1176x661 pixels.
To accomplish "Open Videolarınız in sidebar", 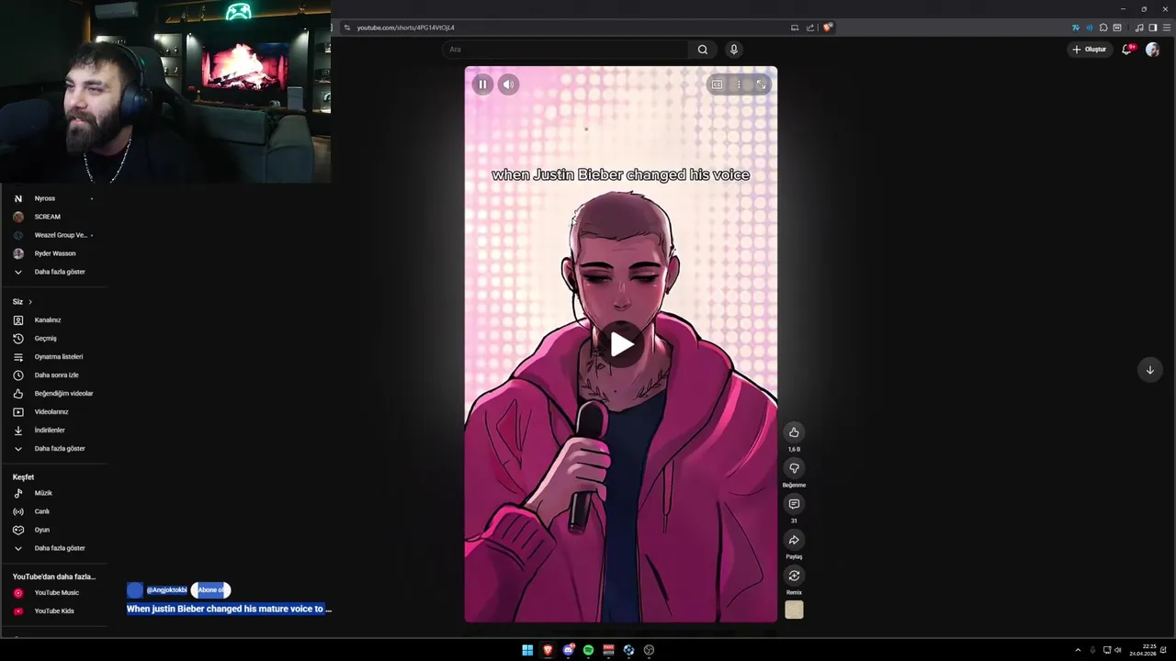I will click(53, 412).
